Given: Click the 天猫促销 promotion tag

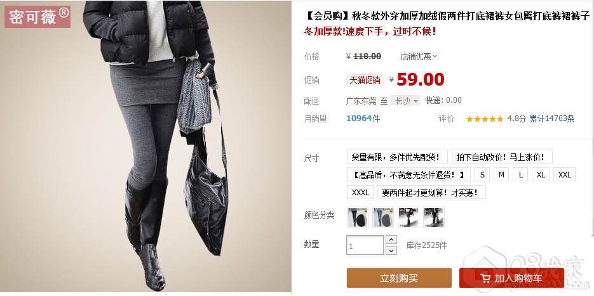Looking at the screenshot, I should click(365, 80).
